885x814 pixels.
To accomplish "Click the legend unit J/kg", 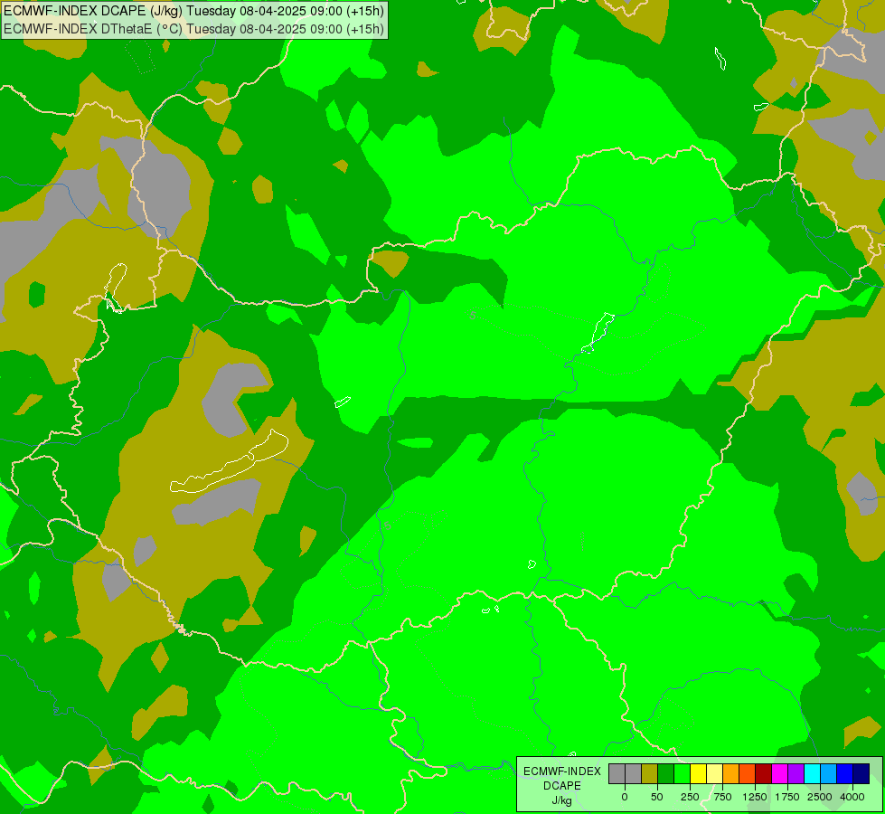I will [x=562, y=800].
